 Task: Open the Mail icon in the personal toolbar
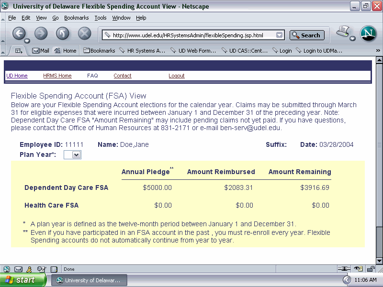pos(41,51)
